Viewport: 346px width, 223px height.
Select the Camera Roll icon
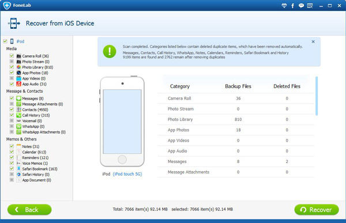click(x=19, y=56)
